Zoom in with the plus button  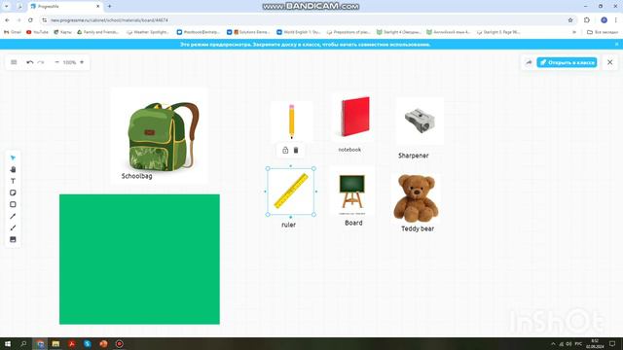coord(82,62)
